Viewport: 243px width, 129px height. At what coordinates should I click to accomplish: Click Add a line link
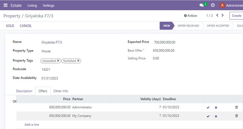tap(32, 124)
